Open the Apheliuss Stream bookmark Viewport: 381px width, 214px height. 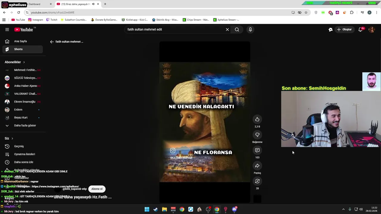(x=226, y=20)
